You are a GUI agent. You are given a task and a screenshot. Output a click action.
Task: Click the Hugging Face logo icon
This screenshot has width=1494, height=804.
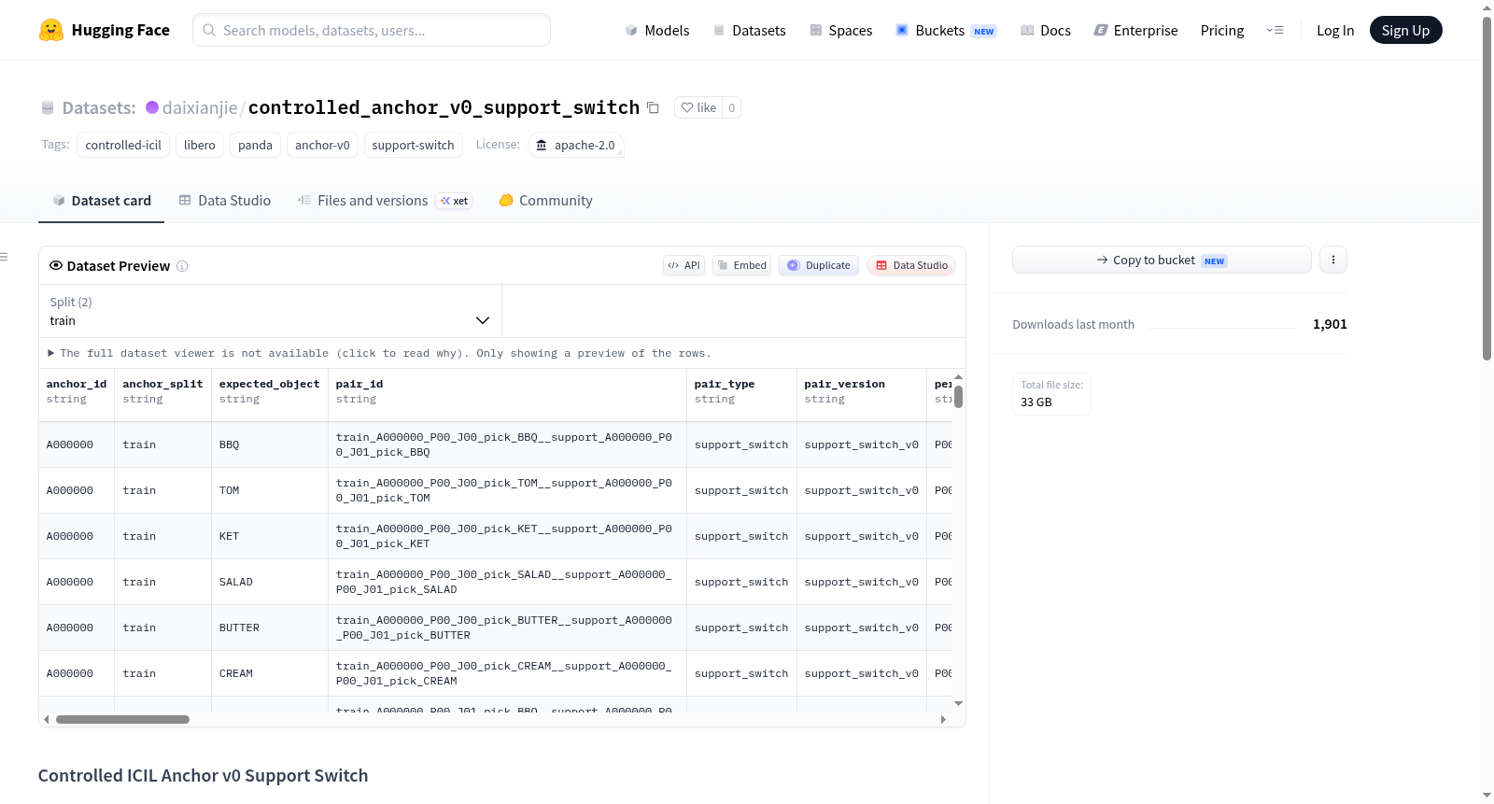pos(51,30)
